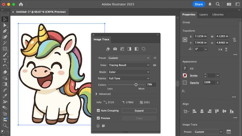This screenshot has width=242, height=136.
Task: Switch to the Properties tab
Action: [189, 14]
